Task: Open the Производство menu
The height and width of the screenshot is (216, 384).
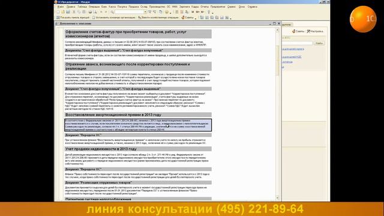Action: click(157, 7)
